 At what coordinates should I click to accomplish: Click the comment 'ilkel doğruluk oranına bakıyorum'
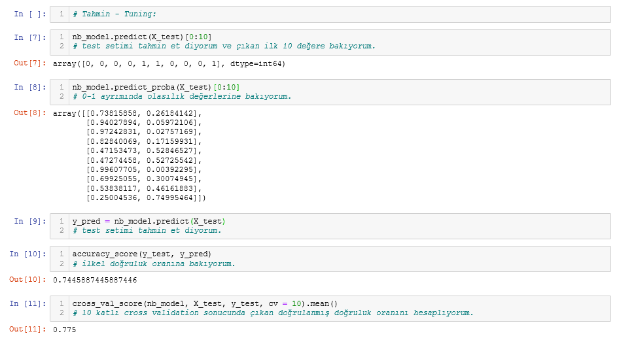click(x=154, y=263)
